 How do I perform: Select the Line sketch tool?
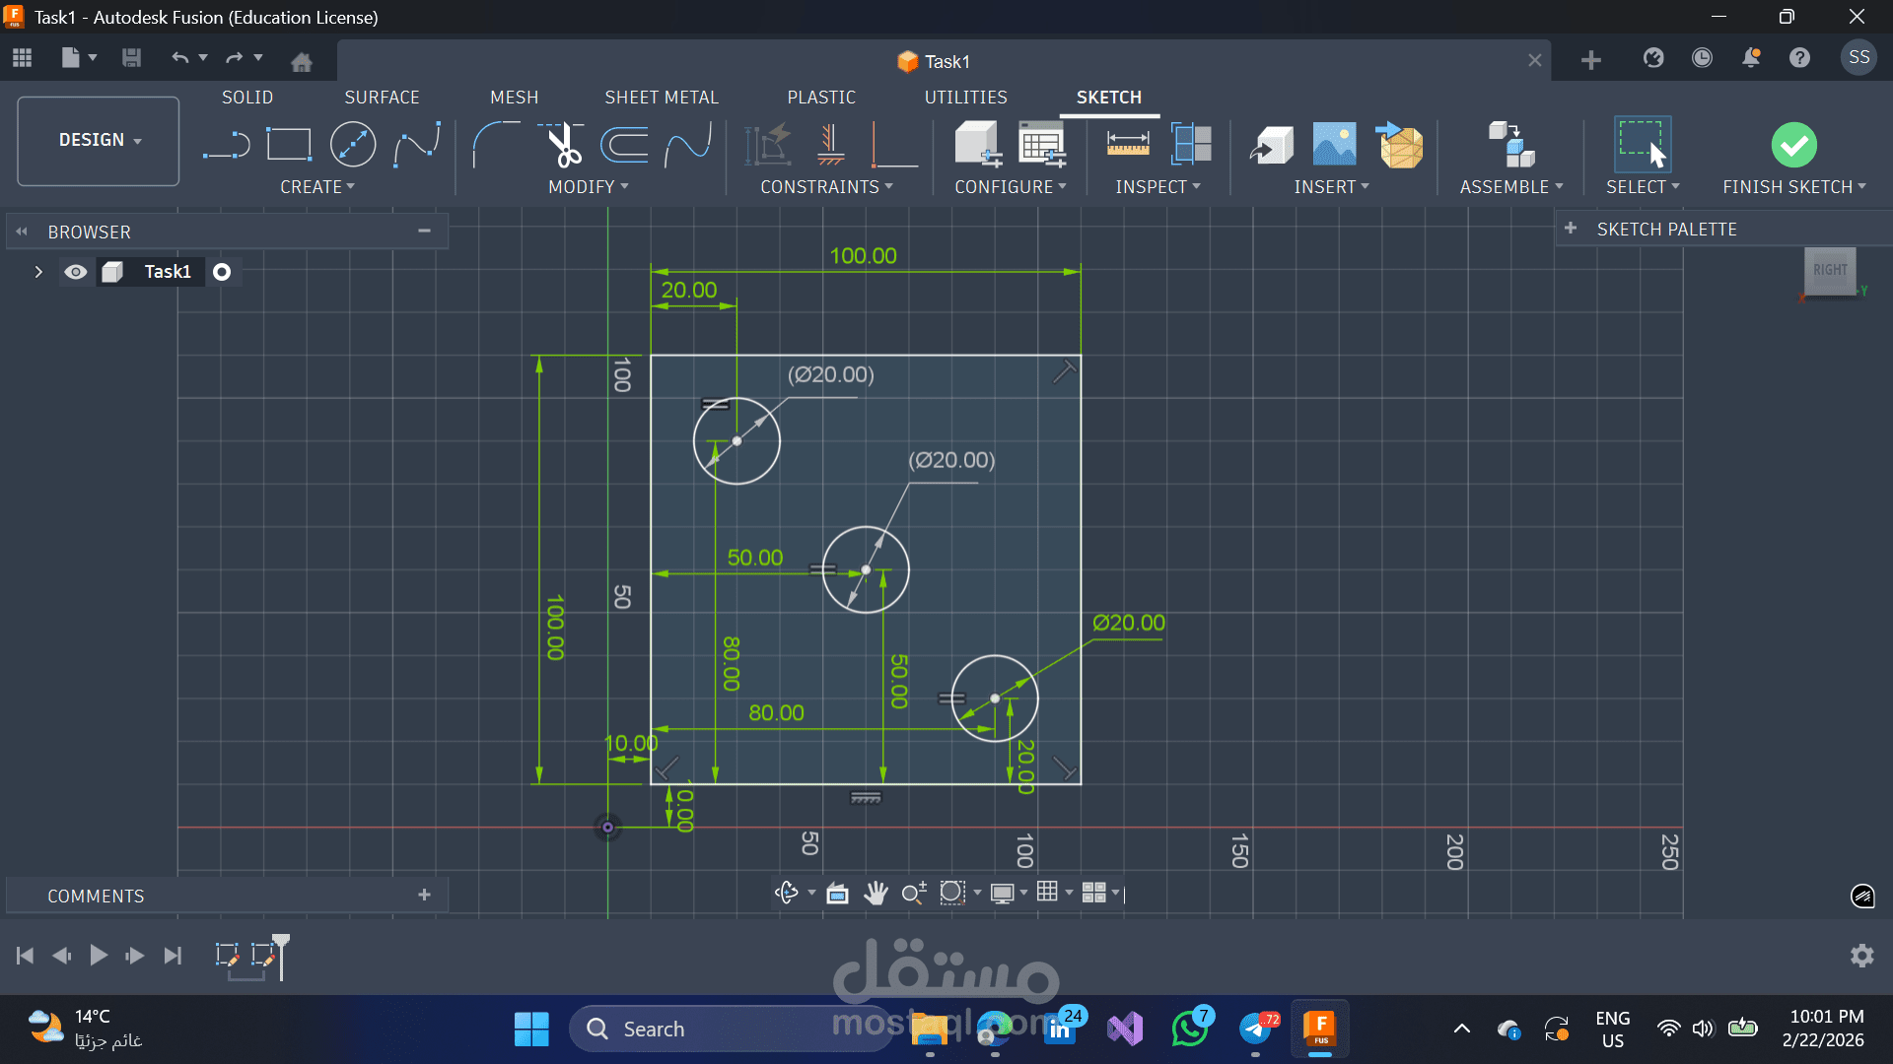pyautogui.click(x=226, y=146)
